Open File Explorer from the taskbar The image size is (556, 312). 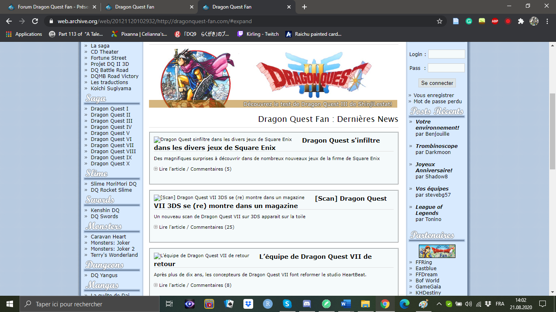[x=365, y=304]
